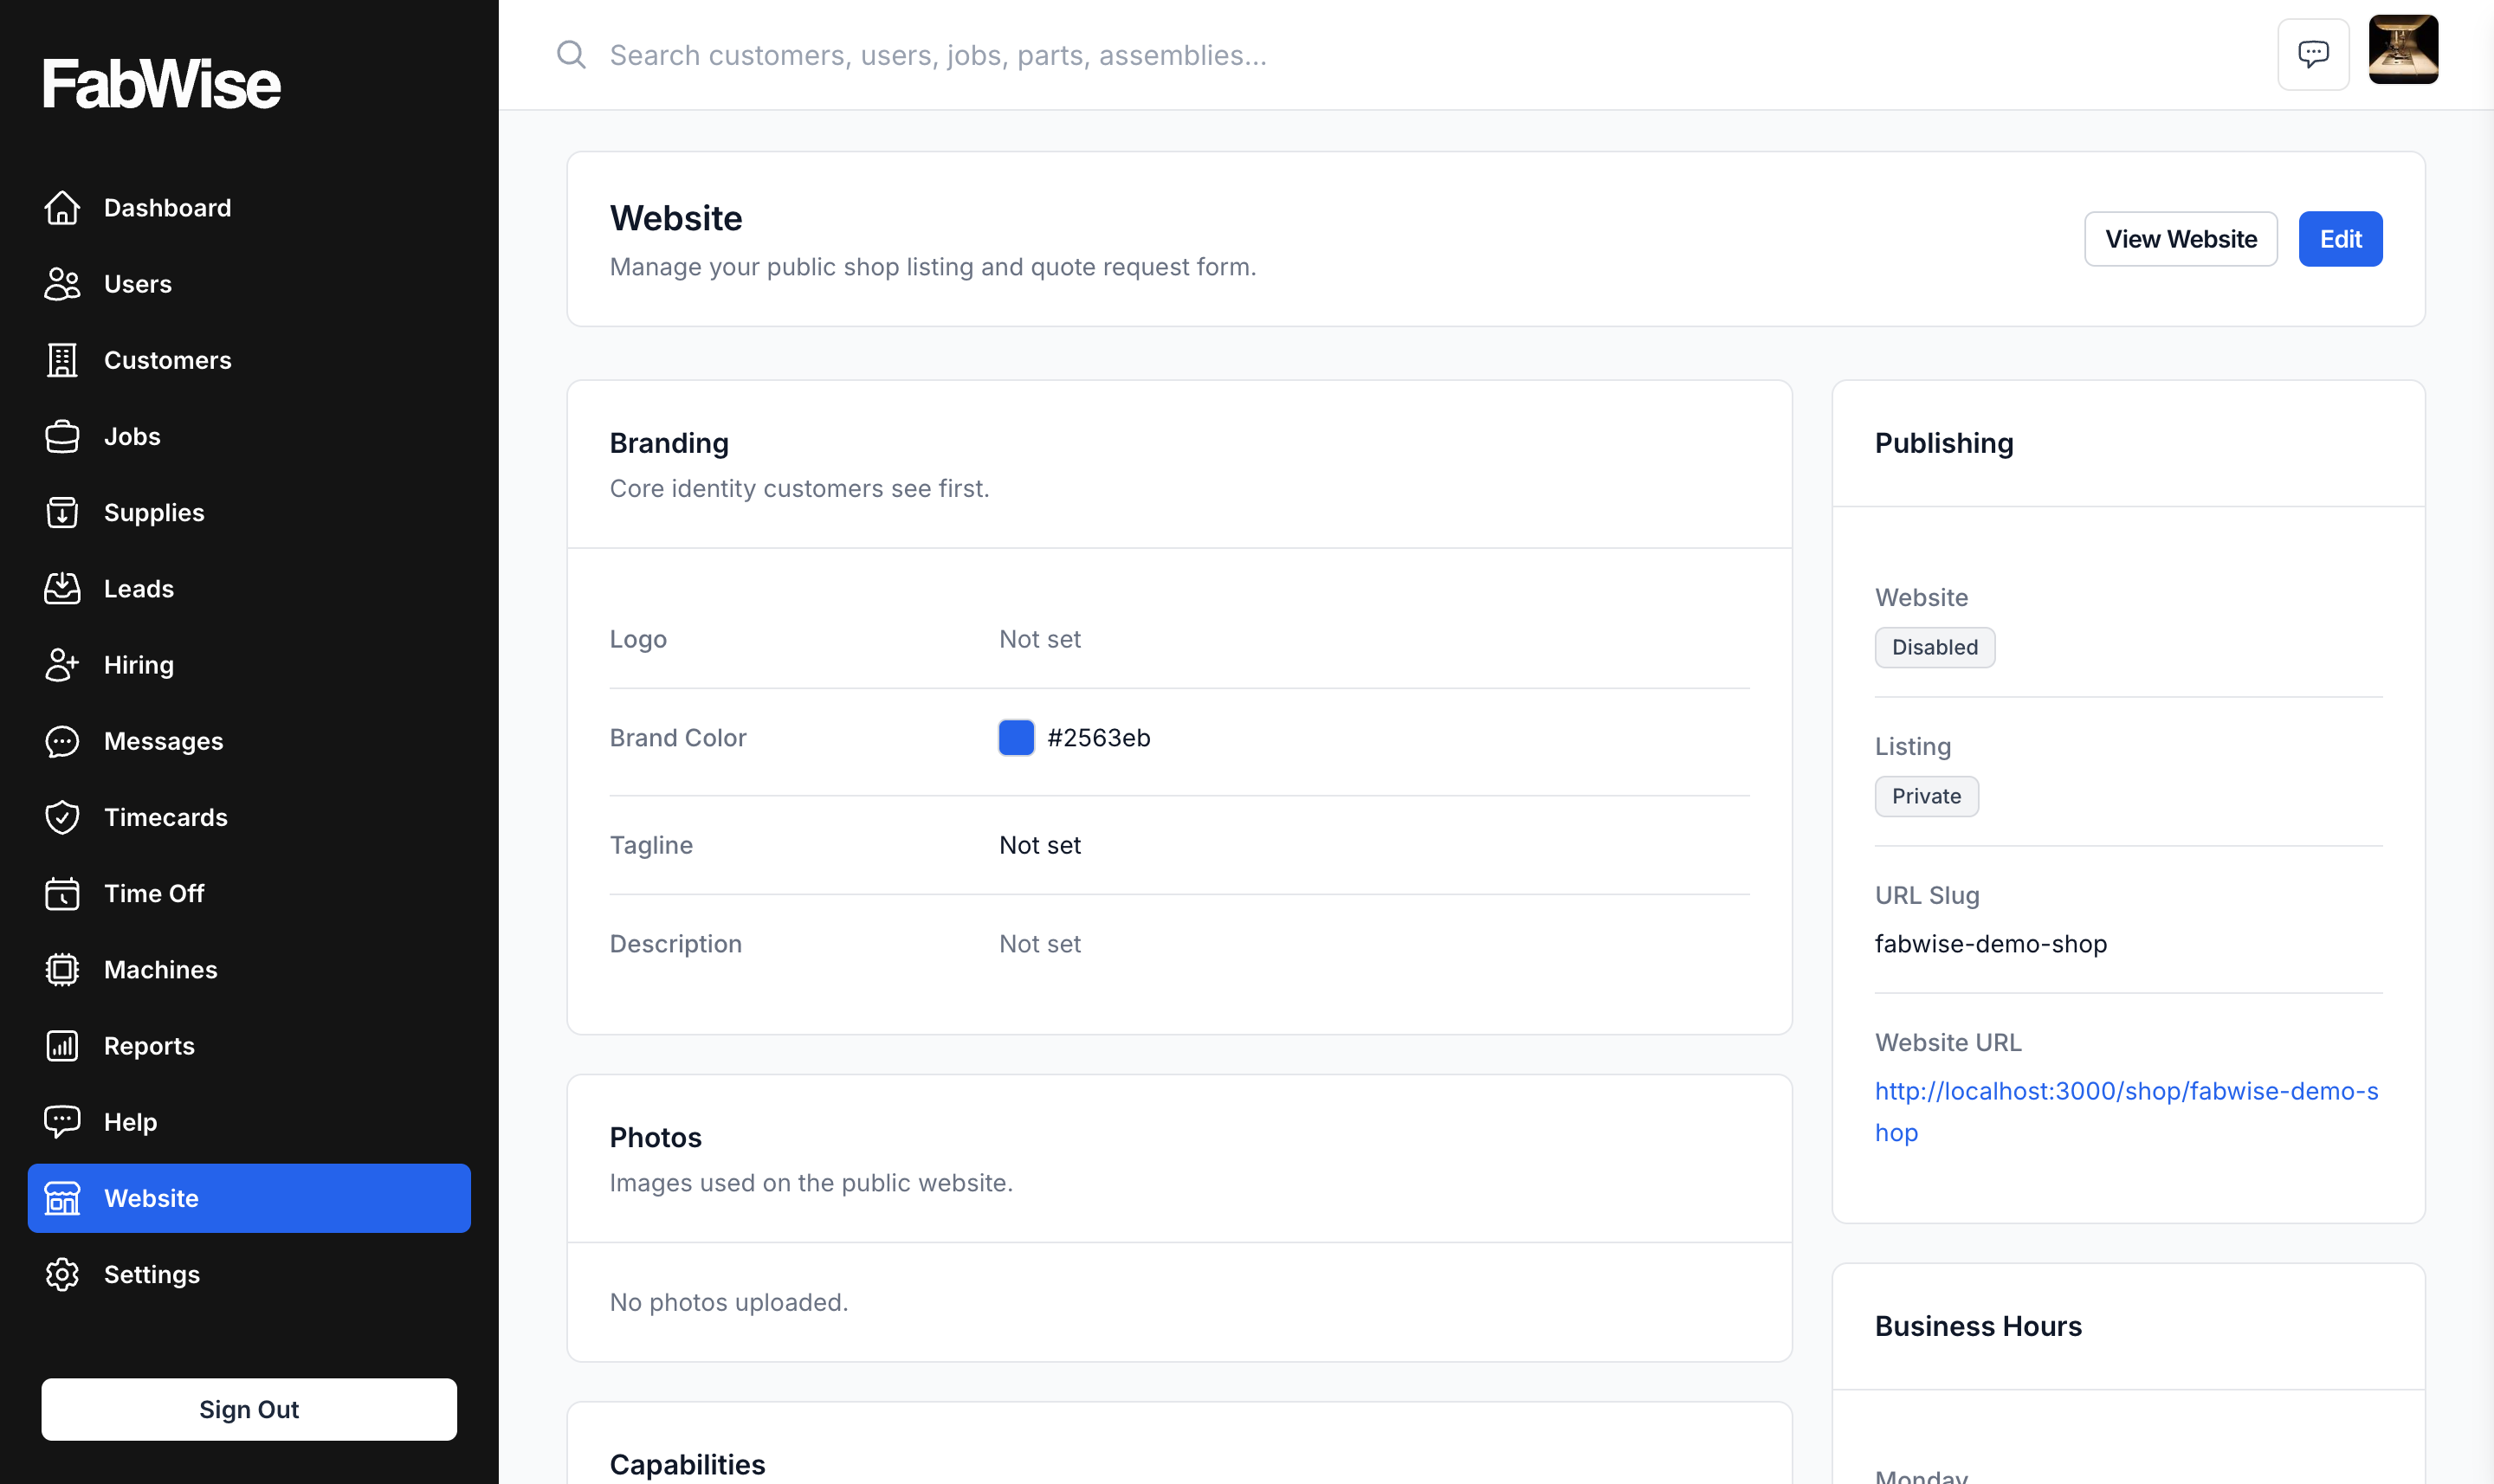Viewport: 2494px width, 1484px height.
Task: Select Timecards menu item
Action: coord(249,817)
